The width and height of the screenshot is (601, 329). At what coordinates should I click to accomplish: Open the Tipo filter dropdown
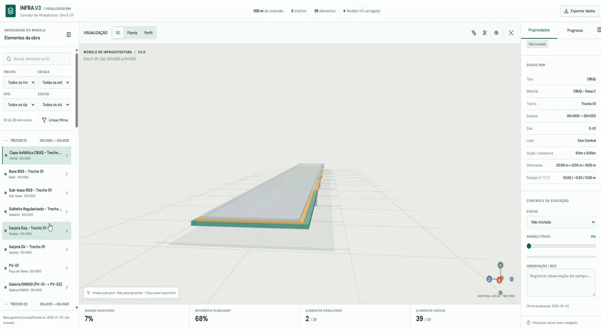[x=19, y=105]
